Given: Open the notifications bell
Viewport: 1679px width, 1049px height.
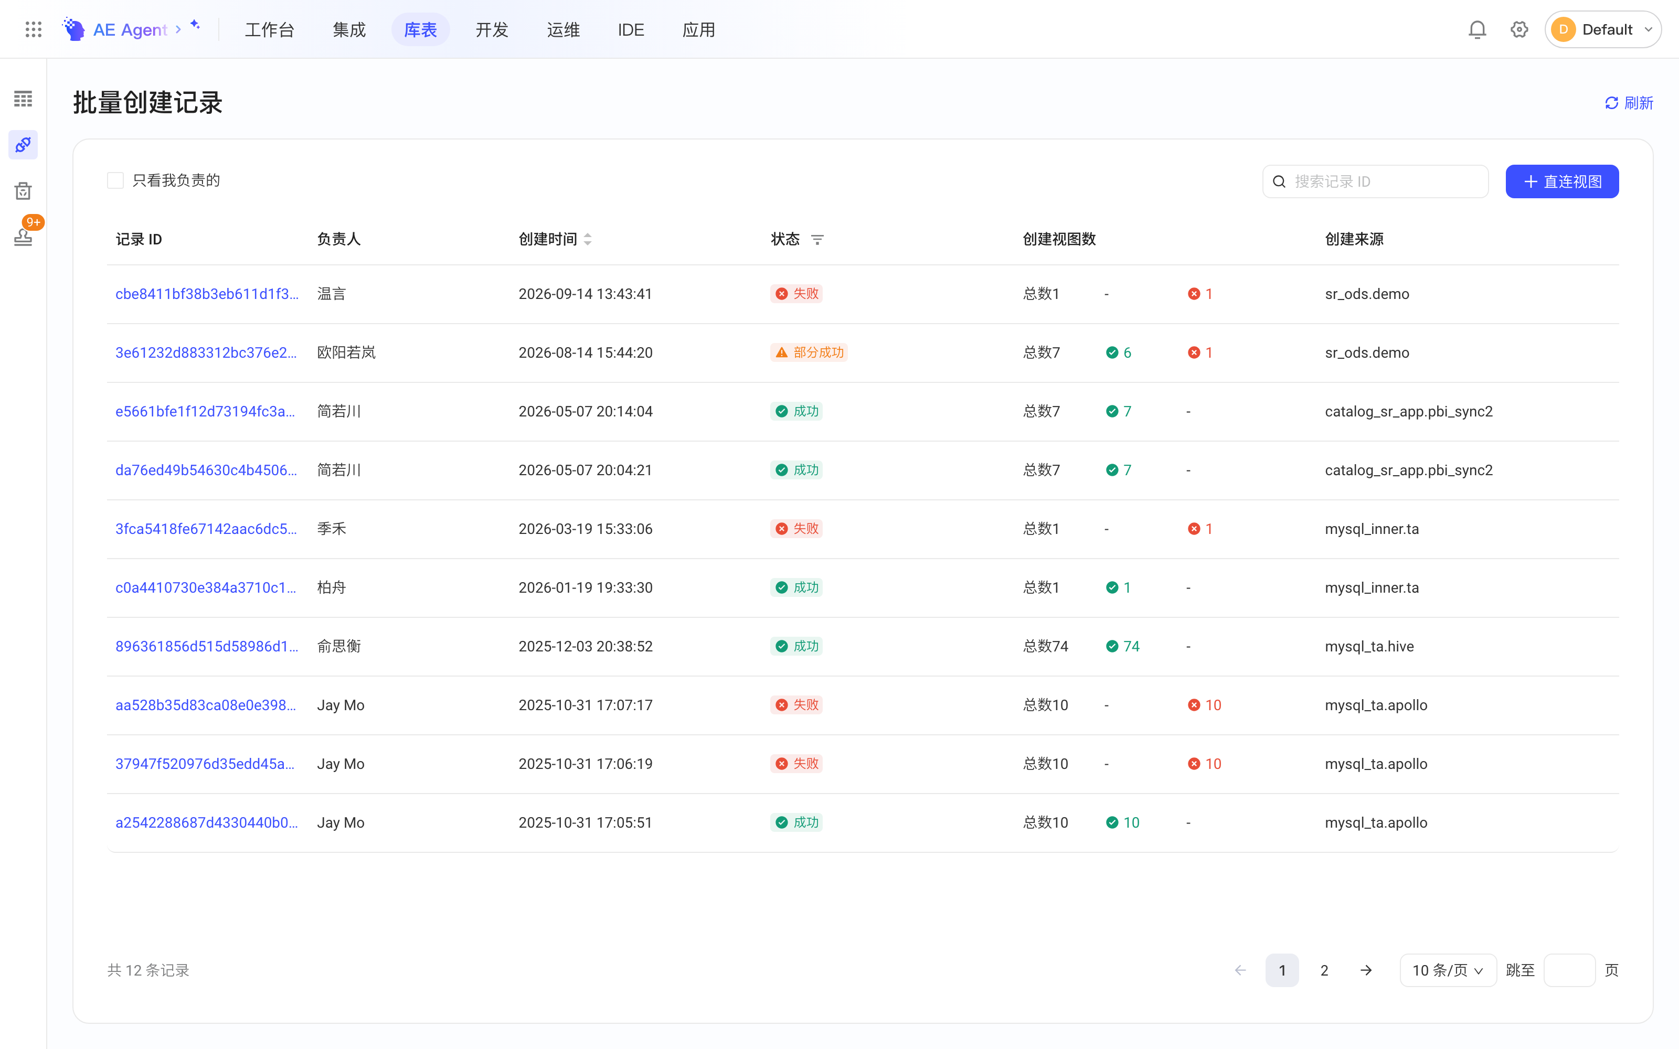Looking at the screenshot, I should click(1477, 29).
